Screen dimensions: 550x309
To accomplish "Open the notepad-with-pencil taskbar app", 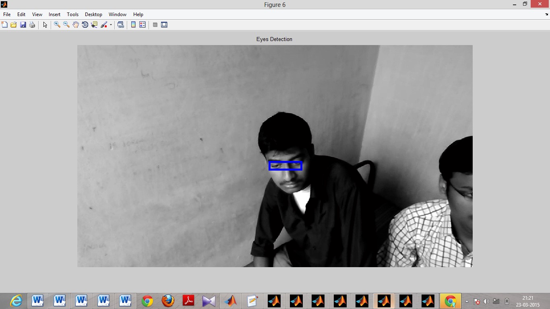I will (252, 301).
